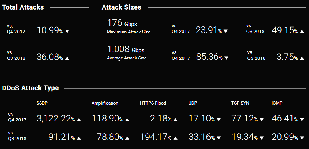The height and width of the screenshot is (149, 309).
Task: Click the down triangle after 20.99%
Action: tap(302, 138)
